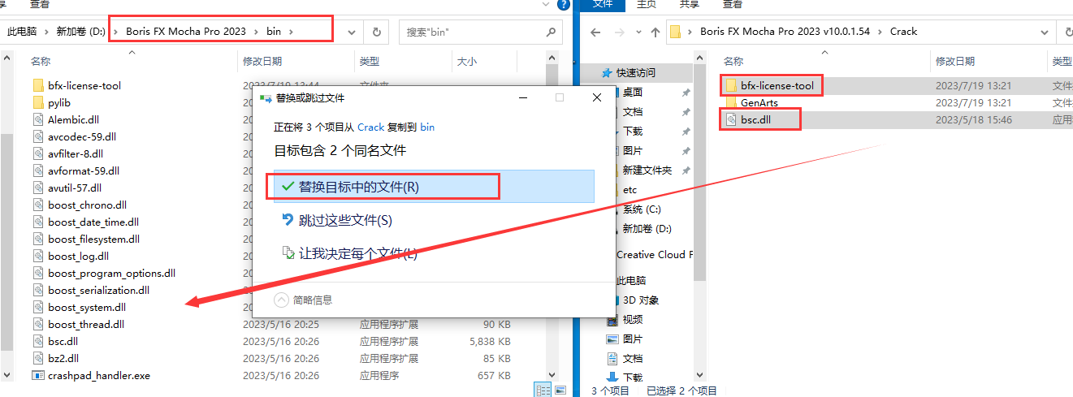Refresh the bin folder in left window
This screenshot has height=397, width=1073.
(x=376, y=32)
